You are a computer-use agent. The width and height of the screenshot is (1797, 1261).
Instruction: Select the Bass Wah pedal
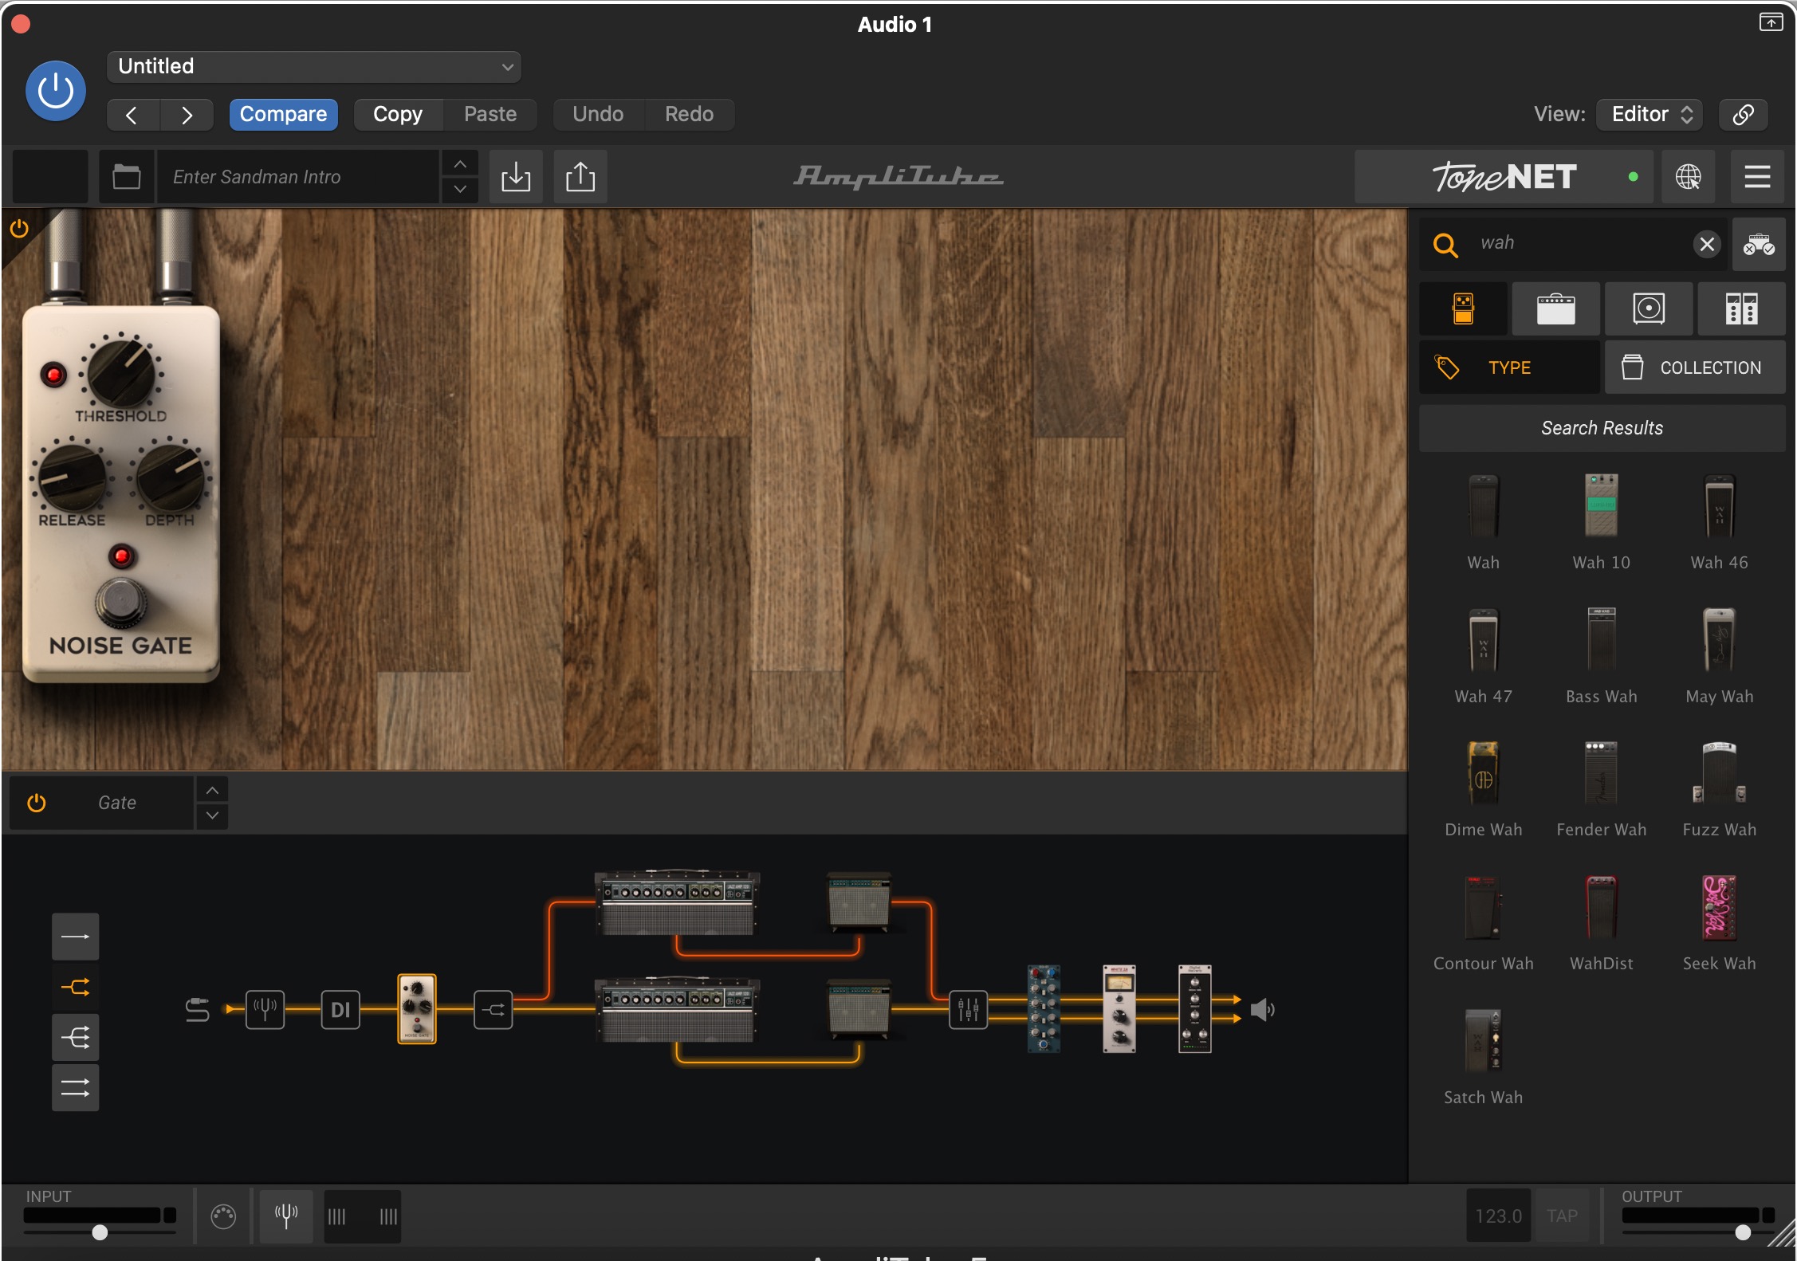pos(1601,640)
